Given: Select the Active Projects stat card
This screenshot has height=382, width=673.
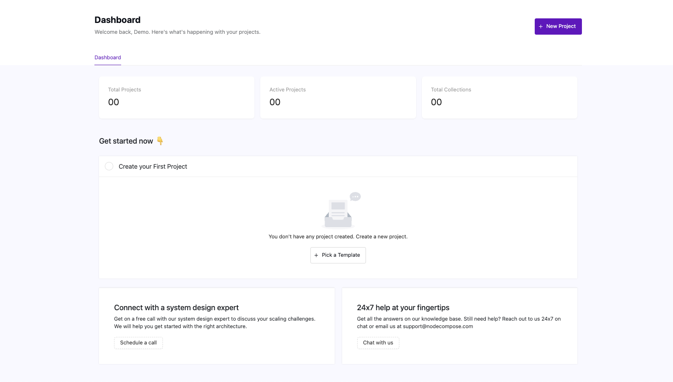Looking at the screenshot, I should point(338,97).
